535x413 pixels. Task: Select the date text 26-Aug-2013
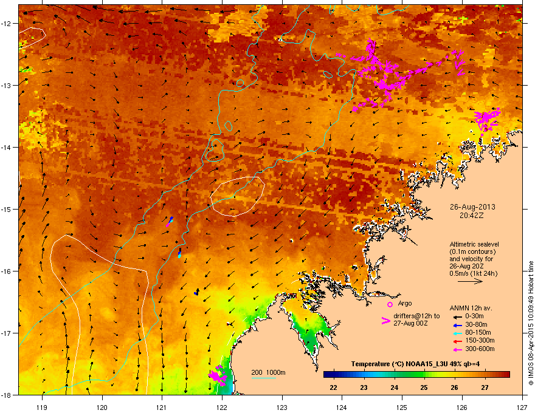pos(472,207)
